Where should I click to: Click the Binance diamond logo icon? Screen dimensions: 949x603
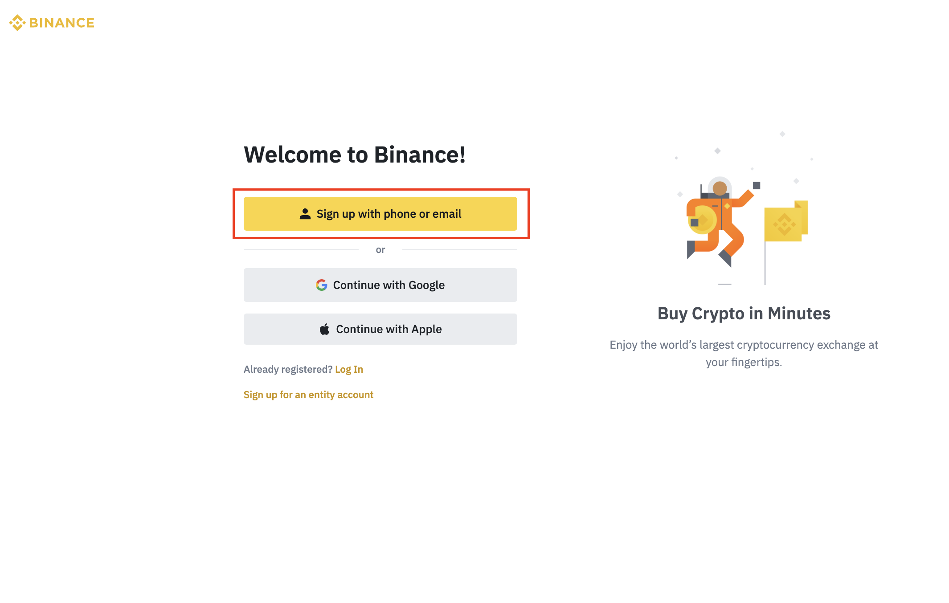(x=17, y=23)
